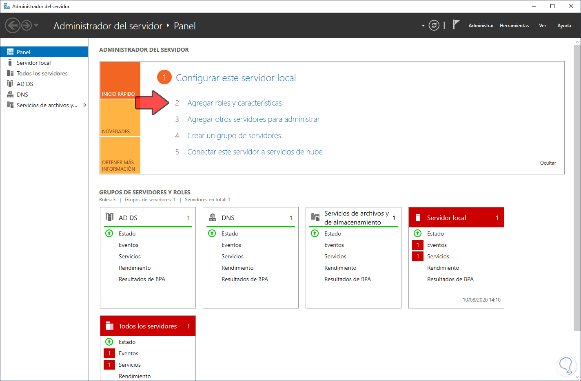This screenshot has width=581, height=381.
Task: Click the green Estado icon in DNS tile
Action: click(x=212, y=233)
